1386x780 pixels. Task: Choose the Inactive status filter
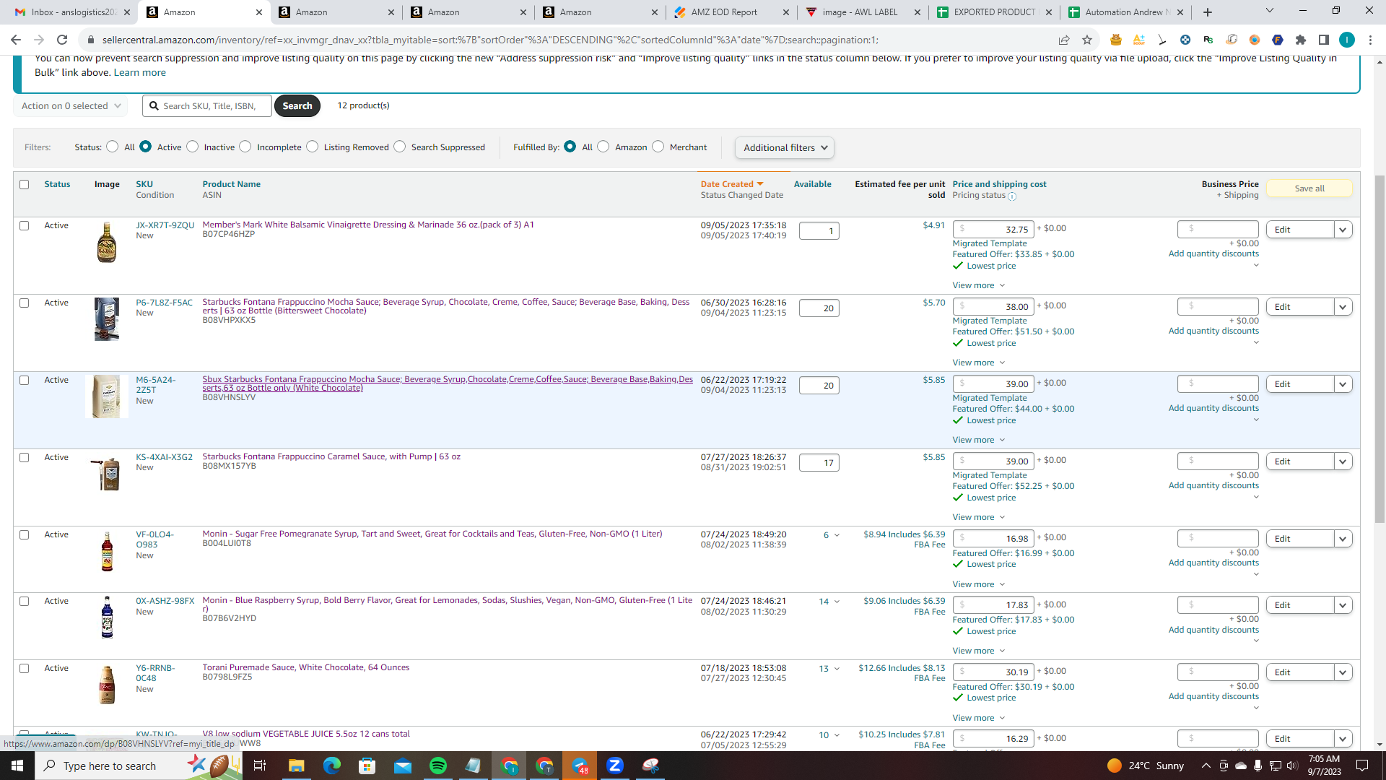(x=192, y=147)
